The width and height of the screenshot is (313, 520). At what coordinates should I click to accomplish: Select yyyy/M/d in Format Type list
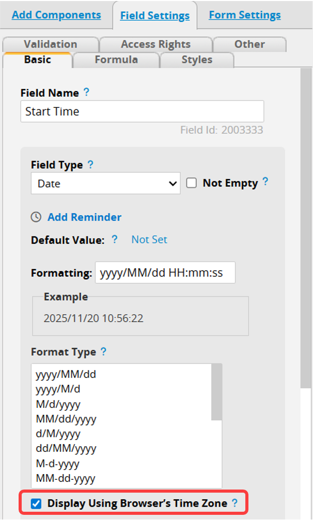coord(58,389)
